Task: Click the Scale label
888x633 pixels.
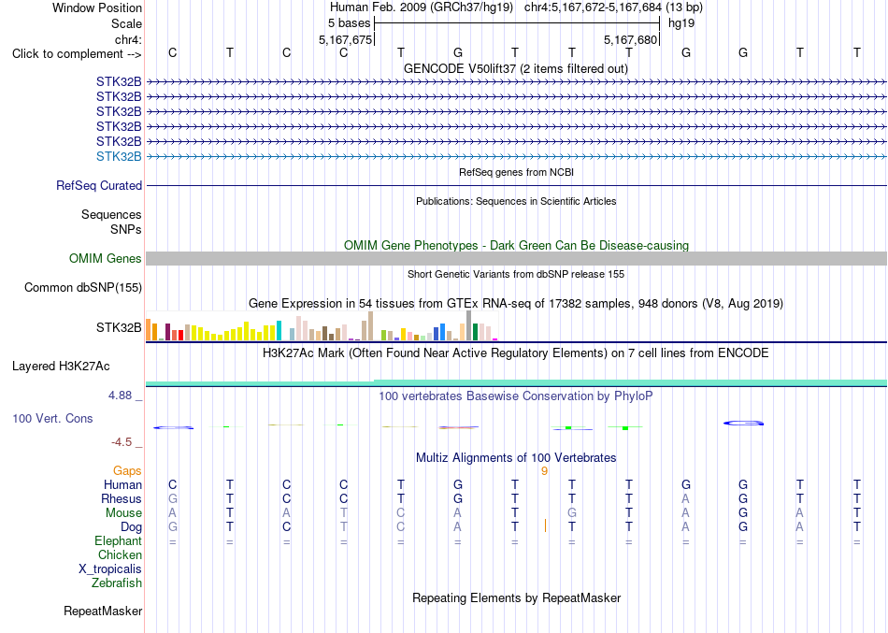Action: pos(126,23)
